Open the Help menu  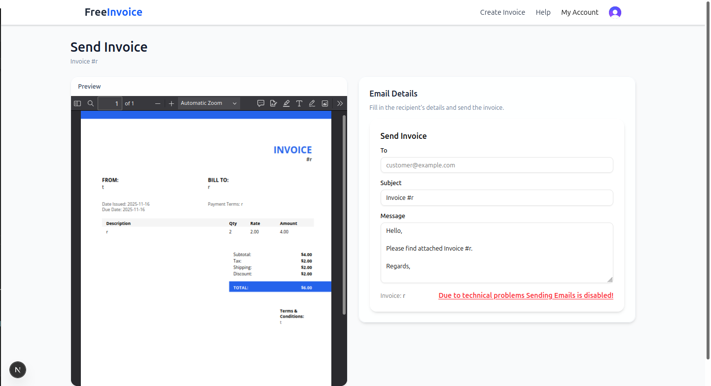(x=543, y=12)
